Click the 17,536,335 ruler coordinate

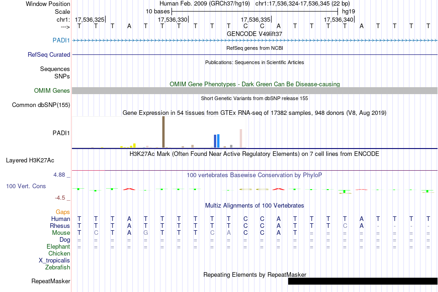[255, 19]
